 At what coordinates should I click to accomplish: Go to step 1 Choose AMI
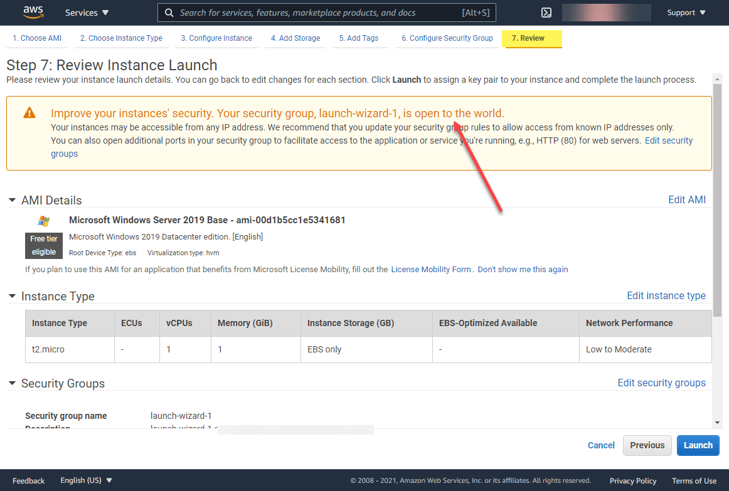(37, 38)
